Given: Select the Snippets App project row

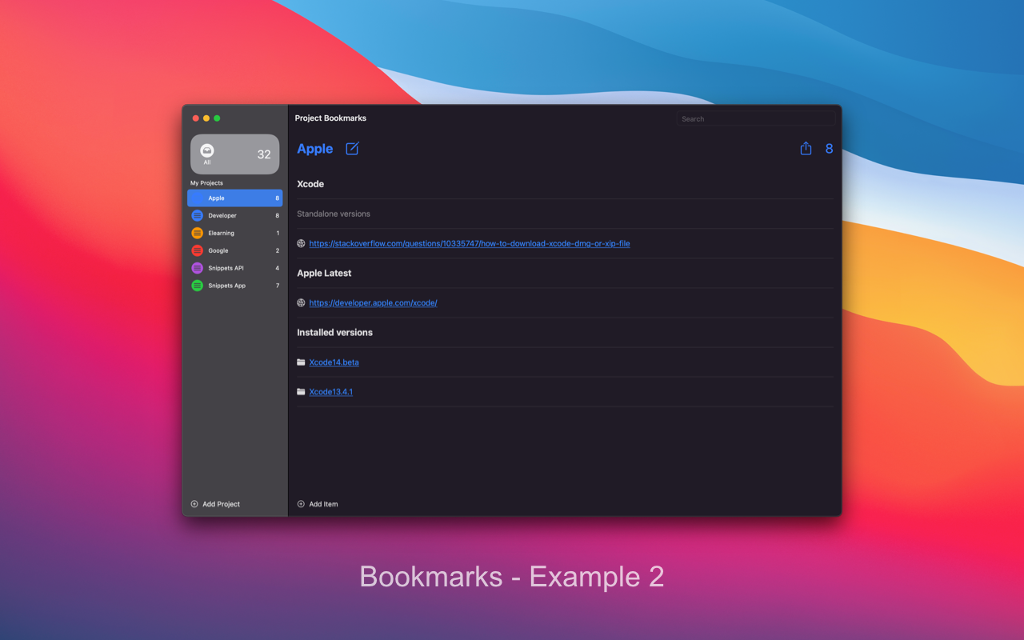Looking at the screenshot, I should point(235,286).
